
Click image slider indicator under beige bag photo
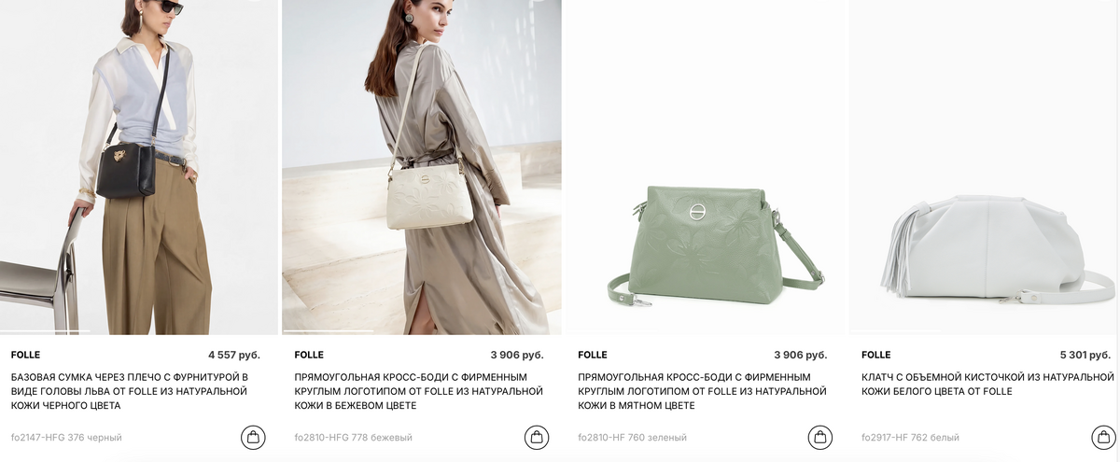pyautogui.click(x=328, y=331)
